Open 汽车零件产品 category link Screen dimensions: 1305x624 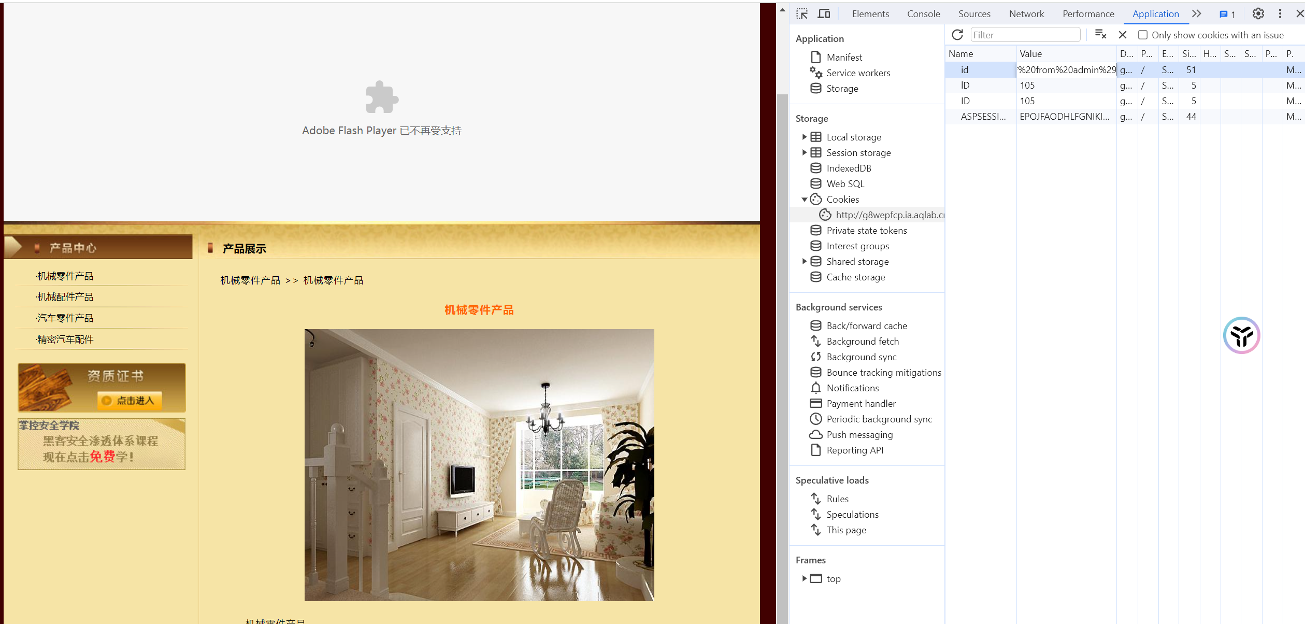(65, 318)
